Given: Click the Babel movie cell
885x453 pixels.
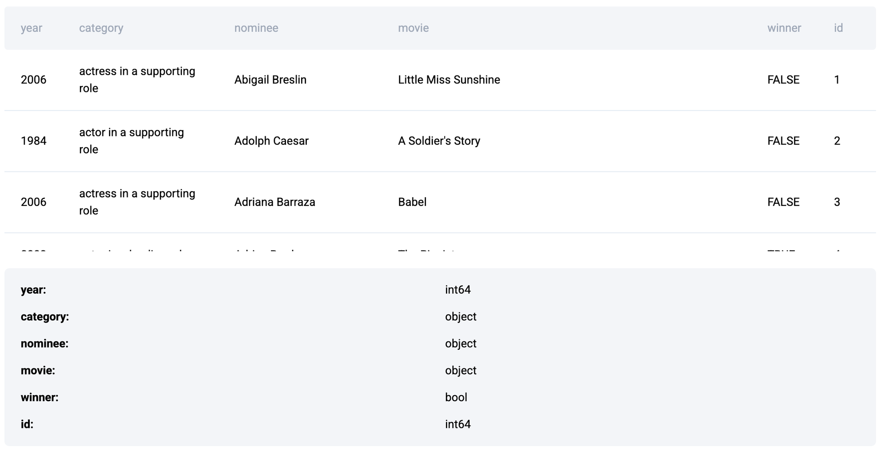Looking at the screenshot, I should coord(412,202).
